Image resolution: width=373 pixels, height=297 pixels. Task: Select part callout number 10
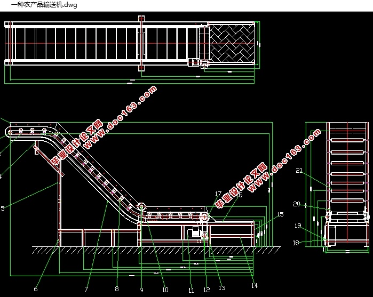(x=165, y=290)
